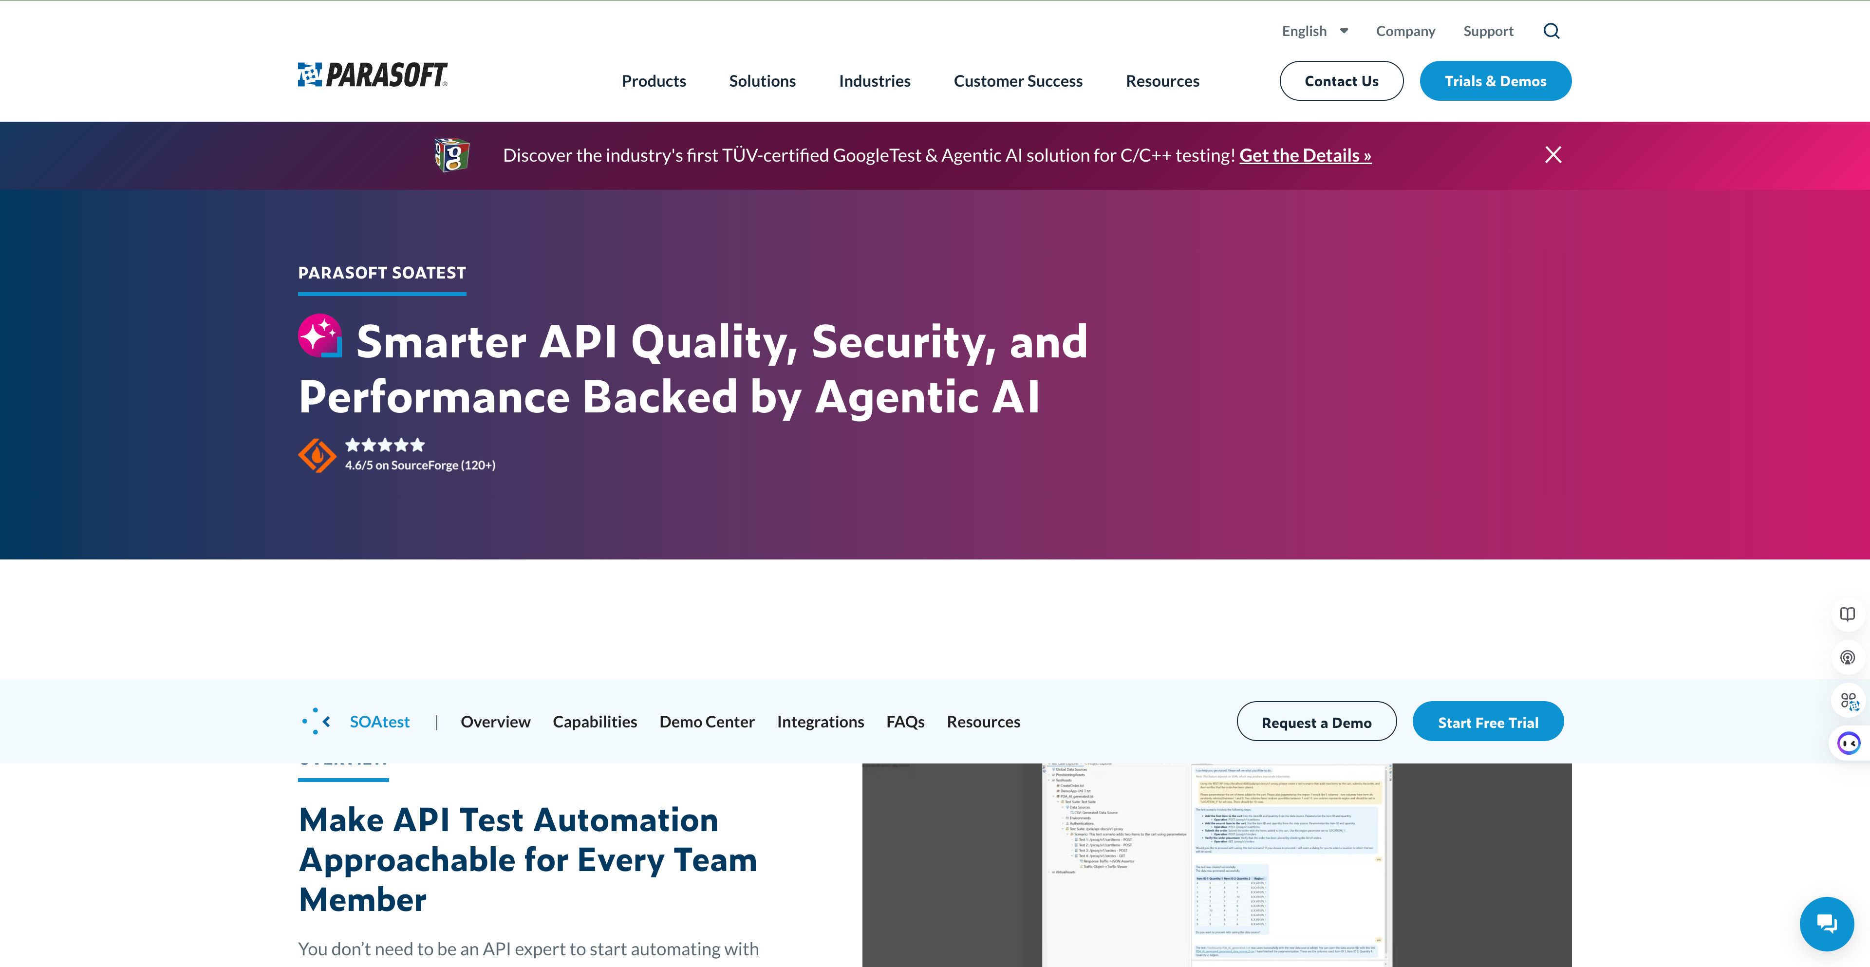1870x967 pixels.
Task: Go to the Overview section tab
Action: pos(495,722)
